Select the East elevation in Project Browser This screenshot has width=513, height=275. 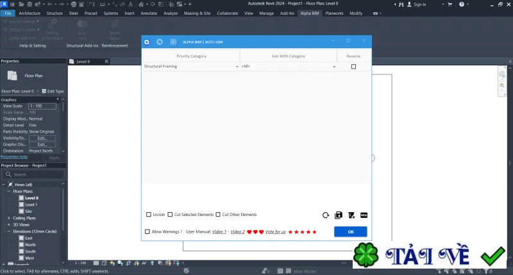click(29, 238)
